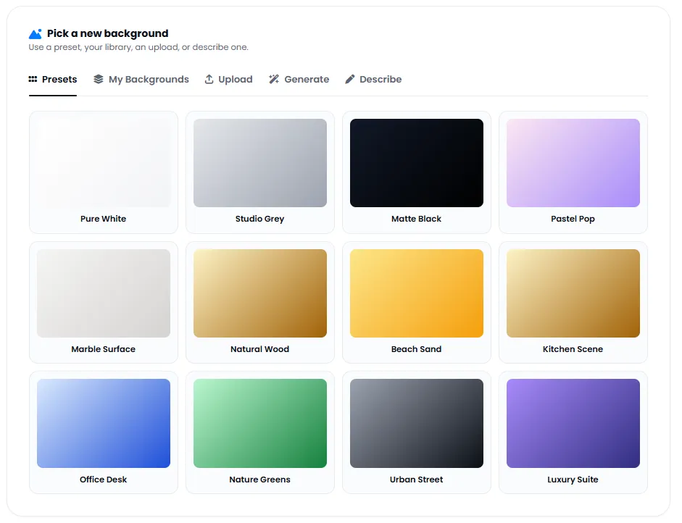Pick the Urban Street preset thumbnail
The width and height of the screenshot is (682, 523).
click(x=417, y=424)
